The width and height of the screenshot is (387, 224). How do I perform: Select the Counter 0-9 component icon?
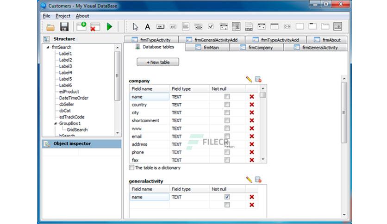(287, 26)
